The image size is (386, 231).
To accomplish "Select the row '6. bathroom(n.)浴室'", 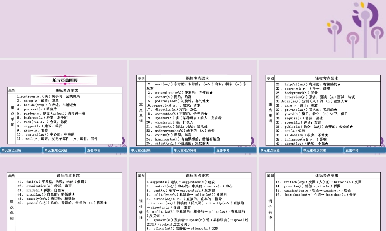I will (42, 117).
